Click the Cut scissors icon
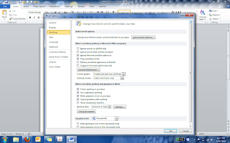Viewport: 230px width, 143px height. [x=10, y=11]
